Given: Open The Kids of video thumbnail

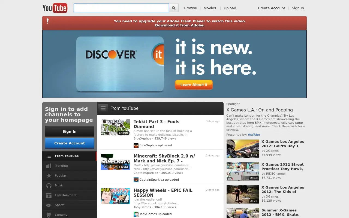Looking at the screenshot, I should click(x=243, y=195).
